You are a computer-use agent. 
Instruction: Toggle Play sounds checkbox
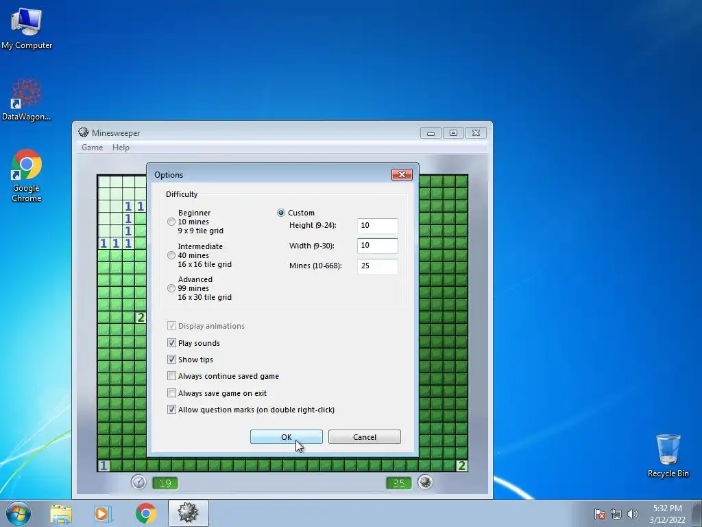click(171, 343)
